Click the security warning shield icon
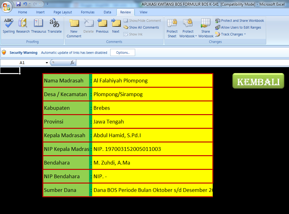Image resolution: width=289 pixels, height=214 pixels. tap(4, 53)
